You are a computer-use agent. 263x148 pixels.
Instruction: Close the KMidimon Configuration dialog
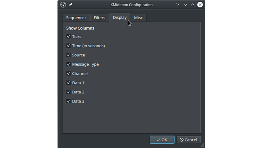200,5
